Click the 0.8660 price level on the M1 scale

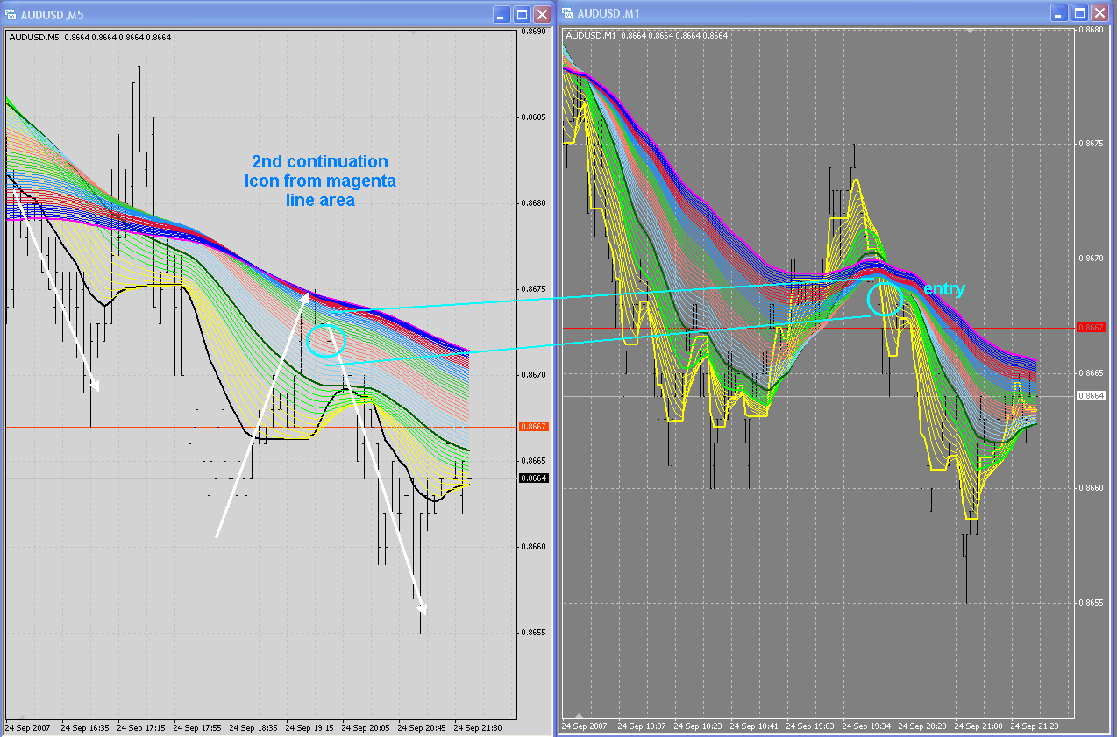(1092, 488)
